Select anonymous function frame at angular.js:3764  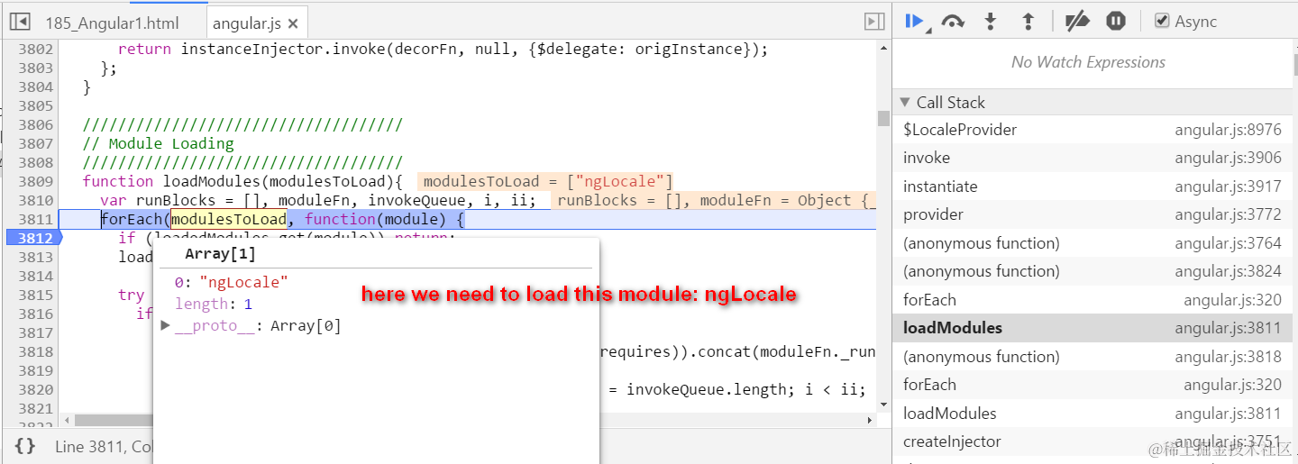1094,243
